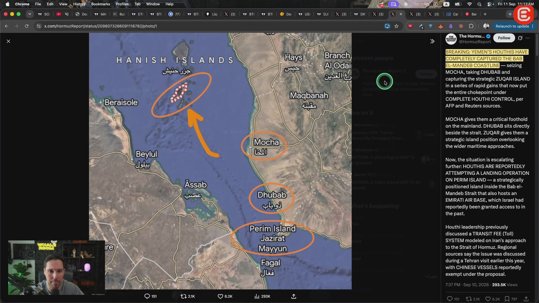The height and width of the screenshot is (303, 539).
Task: Close the photo viewer with the X icon
Action: [x=8, y=41]
